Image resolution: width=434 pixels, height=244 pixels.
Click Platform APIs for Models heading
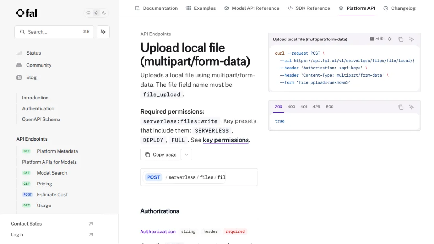[49, 162]
